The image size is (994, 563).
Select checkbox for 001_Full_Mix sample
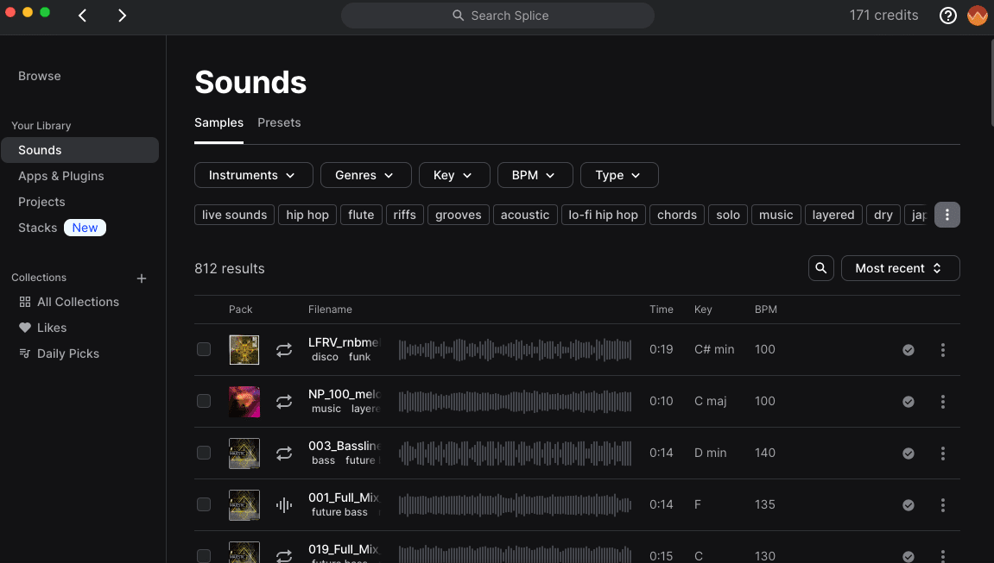tap(204, 504)
